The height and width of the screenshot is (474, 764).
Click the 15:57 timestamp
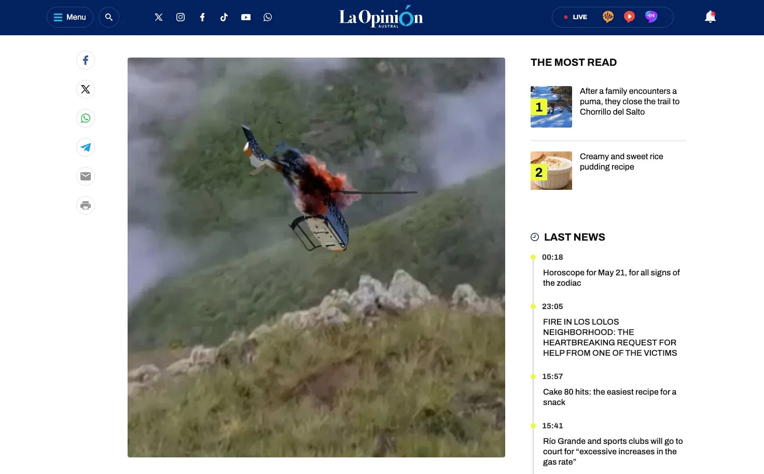(552, 377)
